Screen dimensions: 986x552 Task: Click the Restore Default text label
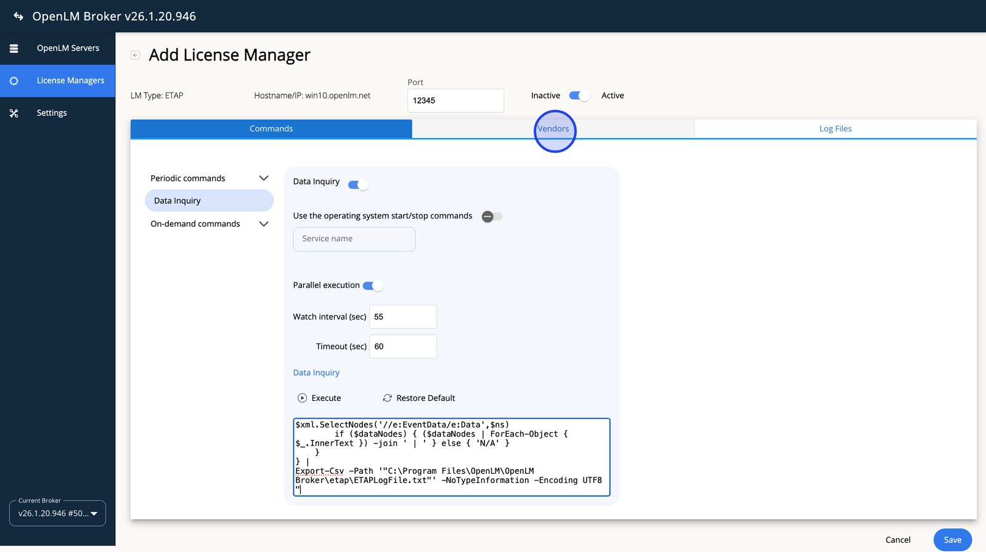point(426,398)
